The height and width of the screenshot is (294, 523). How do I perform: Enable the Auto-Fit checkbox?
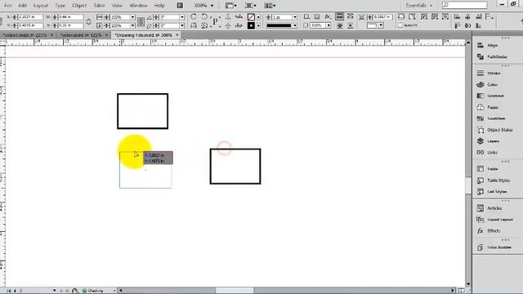point(400,25)
